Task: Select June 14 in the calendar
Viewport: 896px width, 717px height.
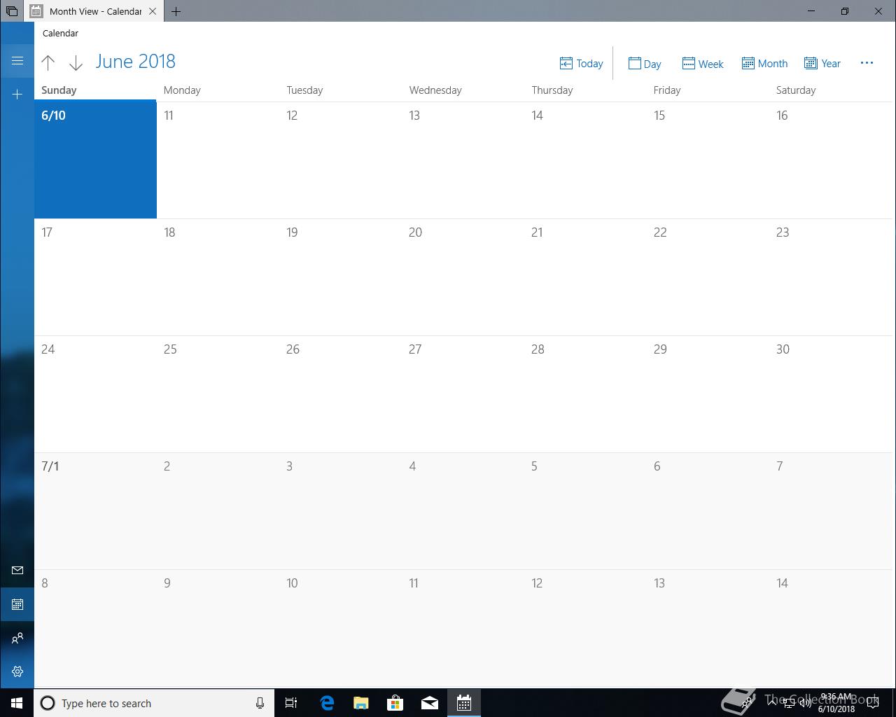Action: 585,160
